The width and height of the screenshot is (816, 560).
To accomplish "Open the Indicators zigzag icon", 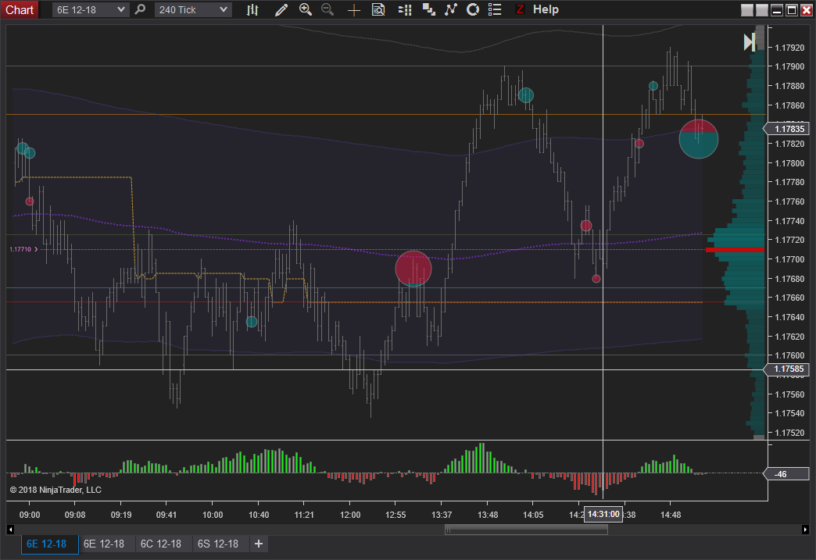I will [451, 9].
